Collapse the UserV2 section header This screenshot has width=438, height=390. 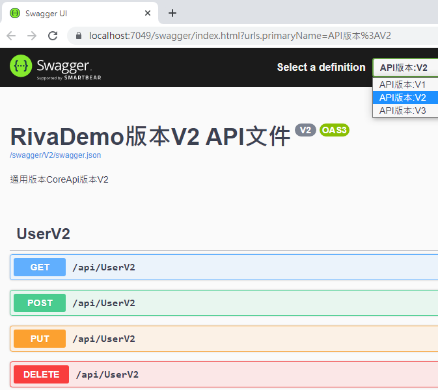coord(44,234)
